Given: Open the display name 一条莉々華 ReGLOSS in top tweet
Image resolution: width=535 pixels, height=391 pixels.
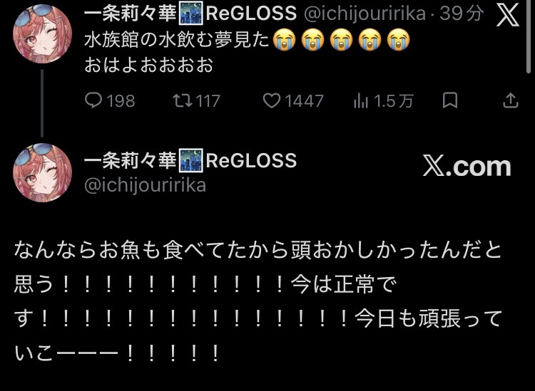Looking at the screenshot, I should tap(190, 14).
